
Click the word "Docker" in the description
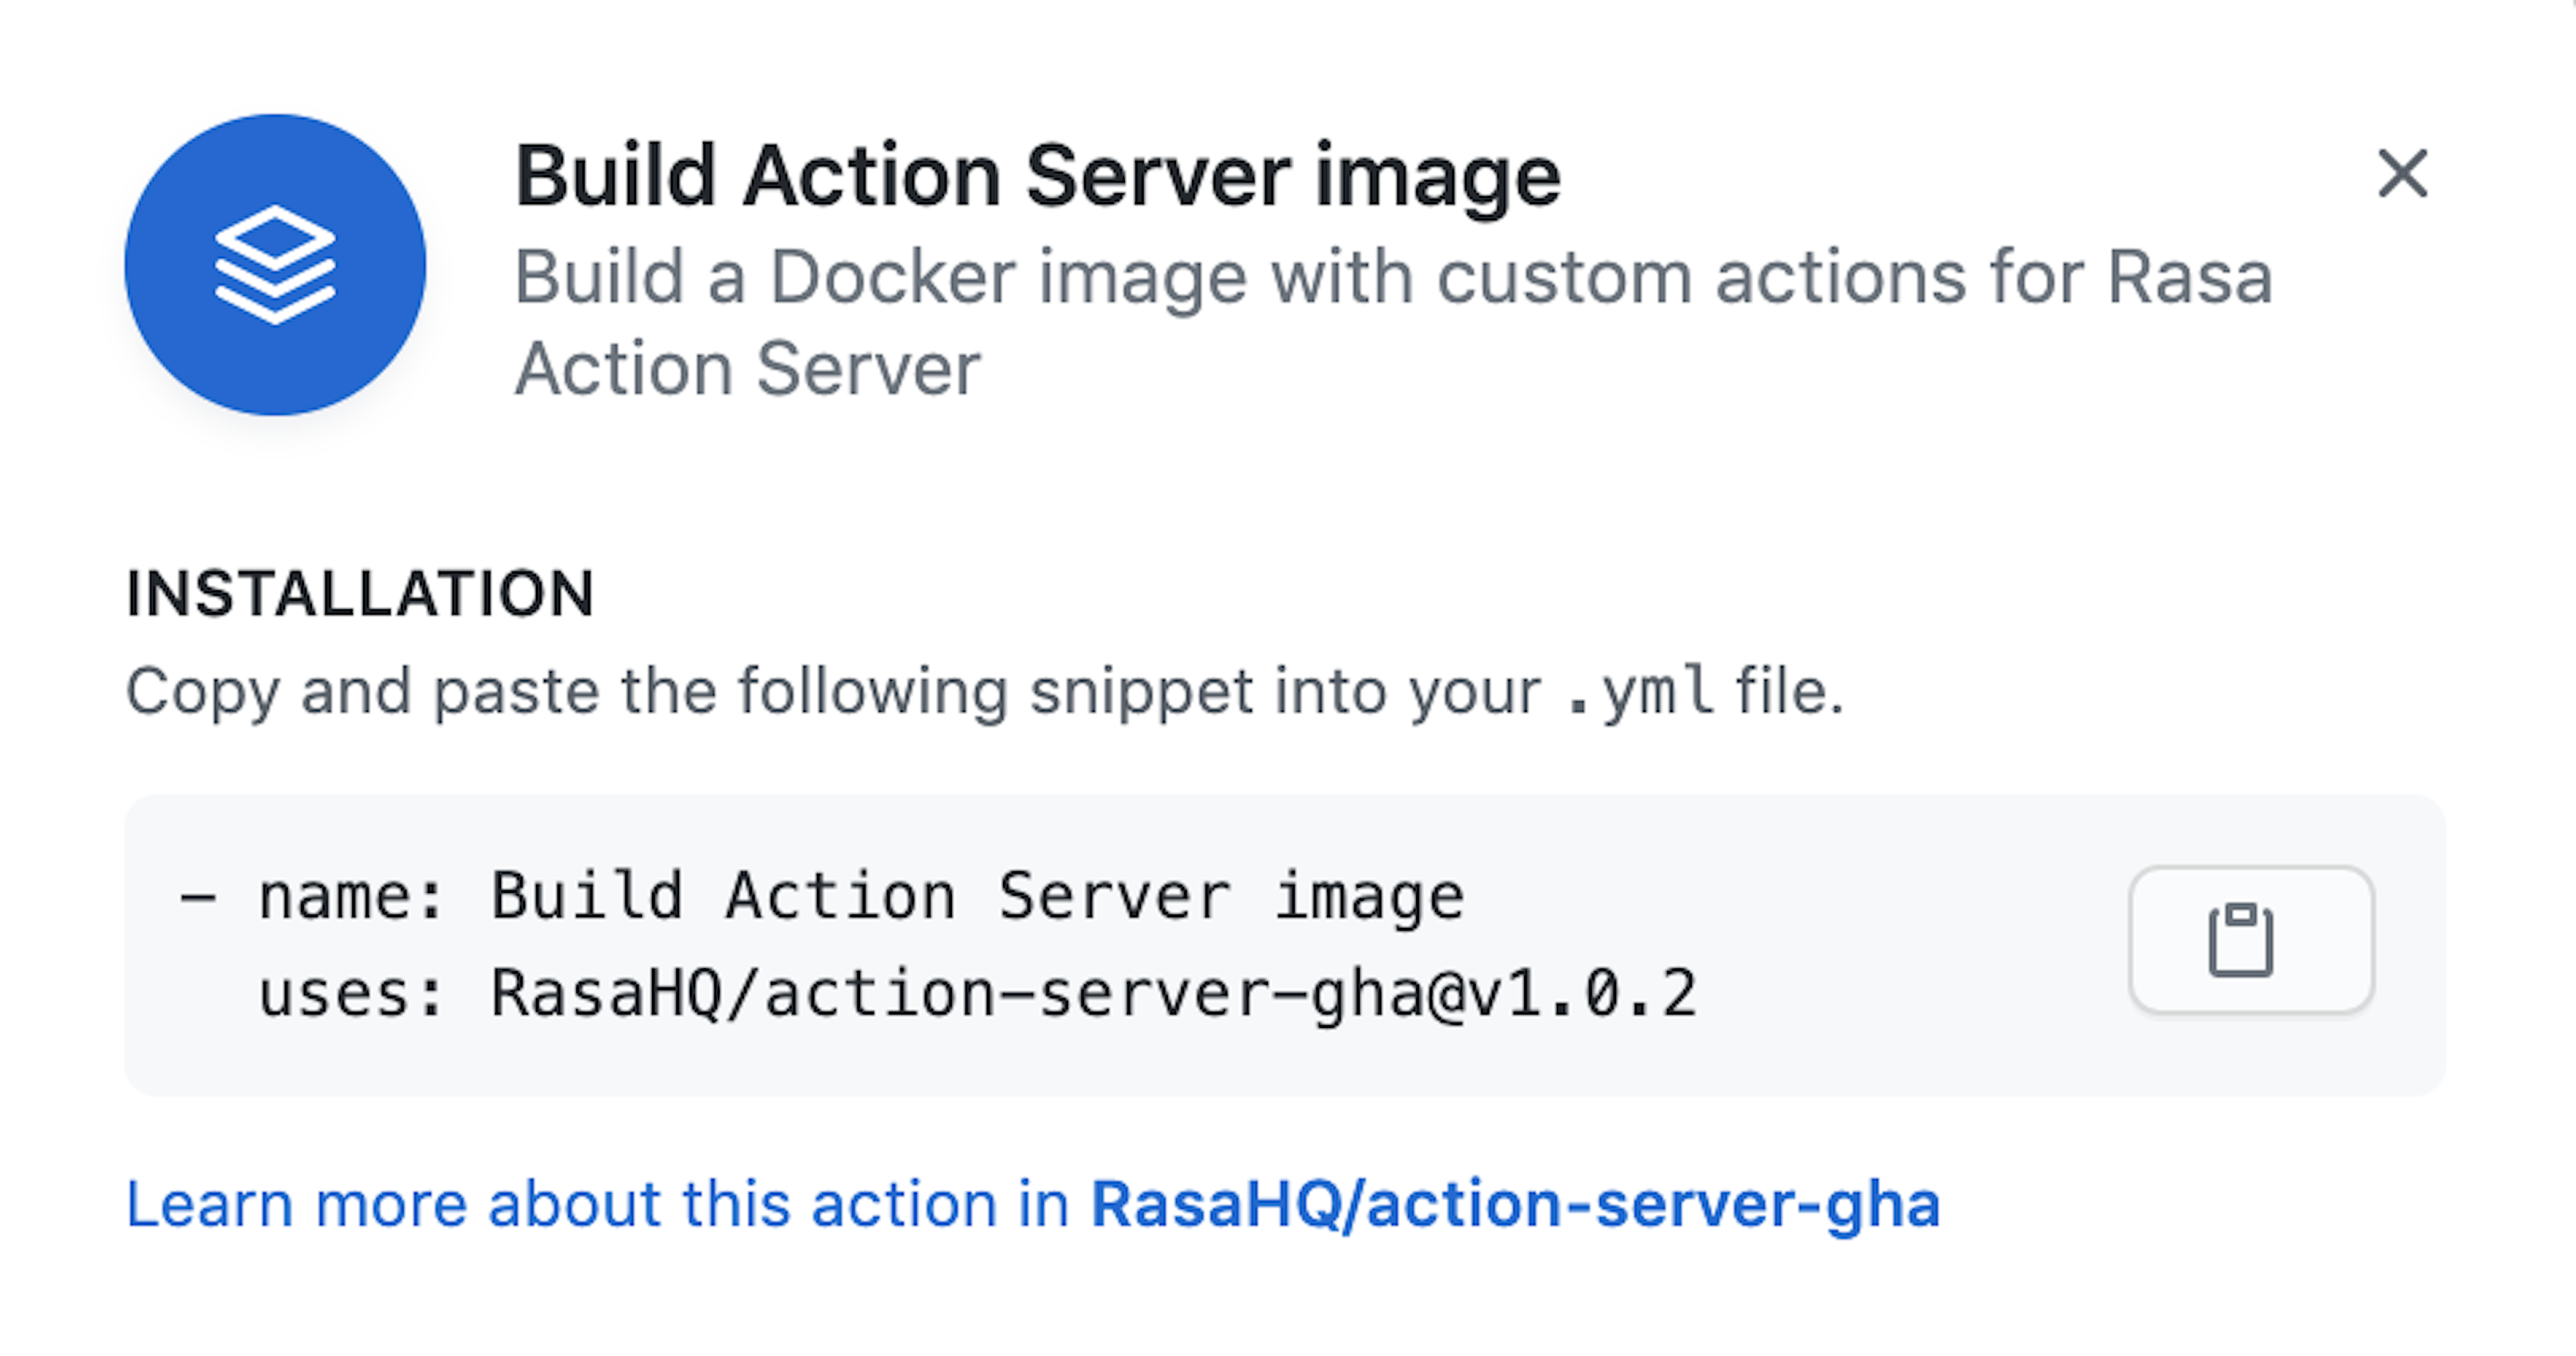(x=893, y=277)
